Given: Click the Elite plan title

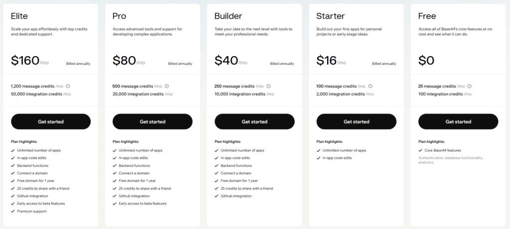Looking at the screenshot, I should 19,16.
